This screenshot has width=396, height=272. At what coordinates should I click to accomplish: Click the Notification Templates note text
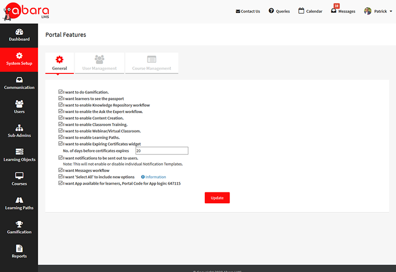(123, 164)
